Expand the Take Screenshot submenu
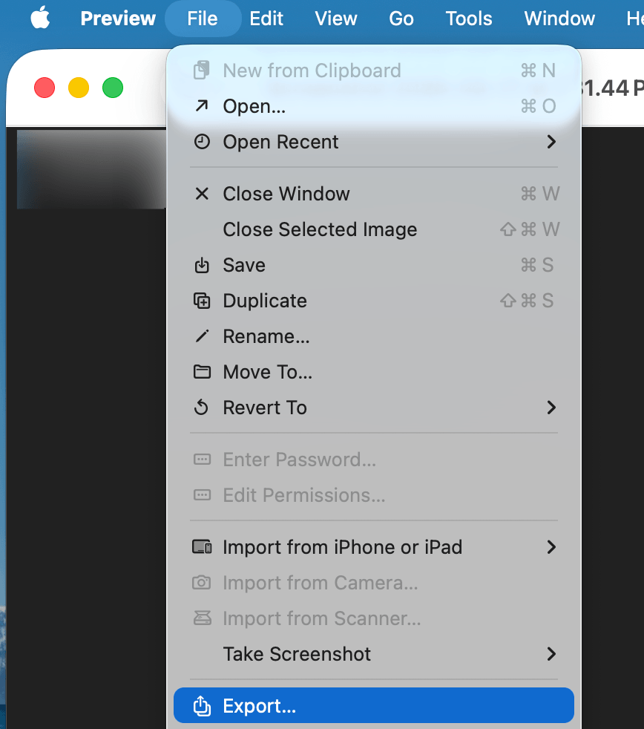This screenshot has height=729, width=644. 551,654
